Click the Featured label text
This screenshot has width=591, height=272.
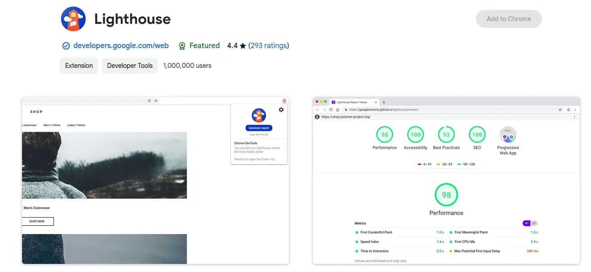click(x=205, y=45)
